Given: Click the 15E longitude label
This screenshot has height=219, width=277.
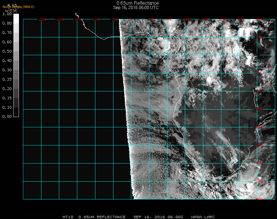Looking at the screenshot, I should [x=187, y=19].
